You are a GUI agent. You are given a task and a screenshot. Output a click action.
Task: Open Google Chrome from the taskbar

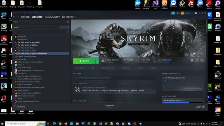click(x=60, y=124)
